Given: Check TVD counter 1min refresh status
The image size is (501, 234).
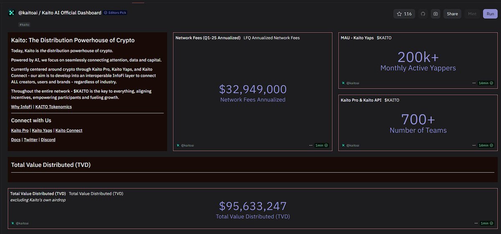Looking at the screenshot, I should [487, 223].
